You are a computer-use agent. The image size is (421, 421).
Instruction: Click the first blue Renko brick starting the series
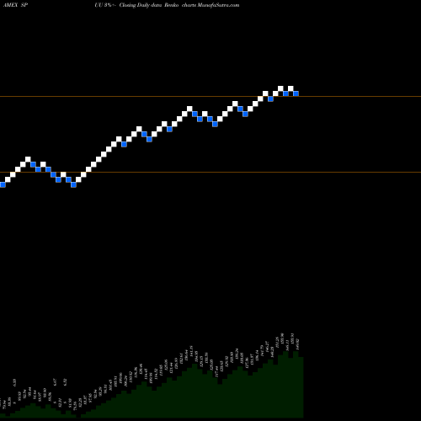click(3, 184)
